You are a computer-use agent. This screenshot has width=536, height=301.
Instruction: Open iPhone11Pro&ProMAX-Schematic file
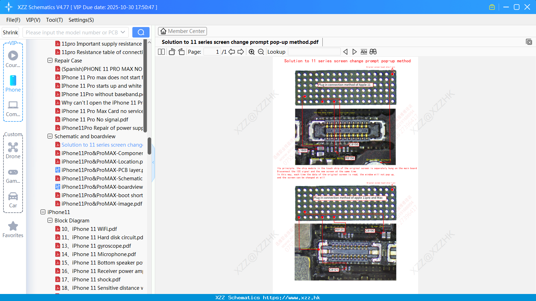click(99, 179)
